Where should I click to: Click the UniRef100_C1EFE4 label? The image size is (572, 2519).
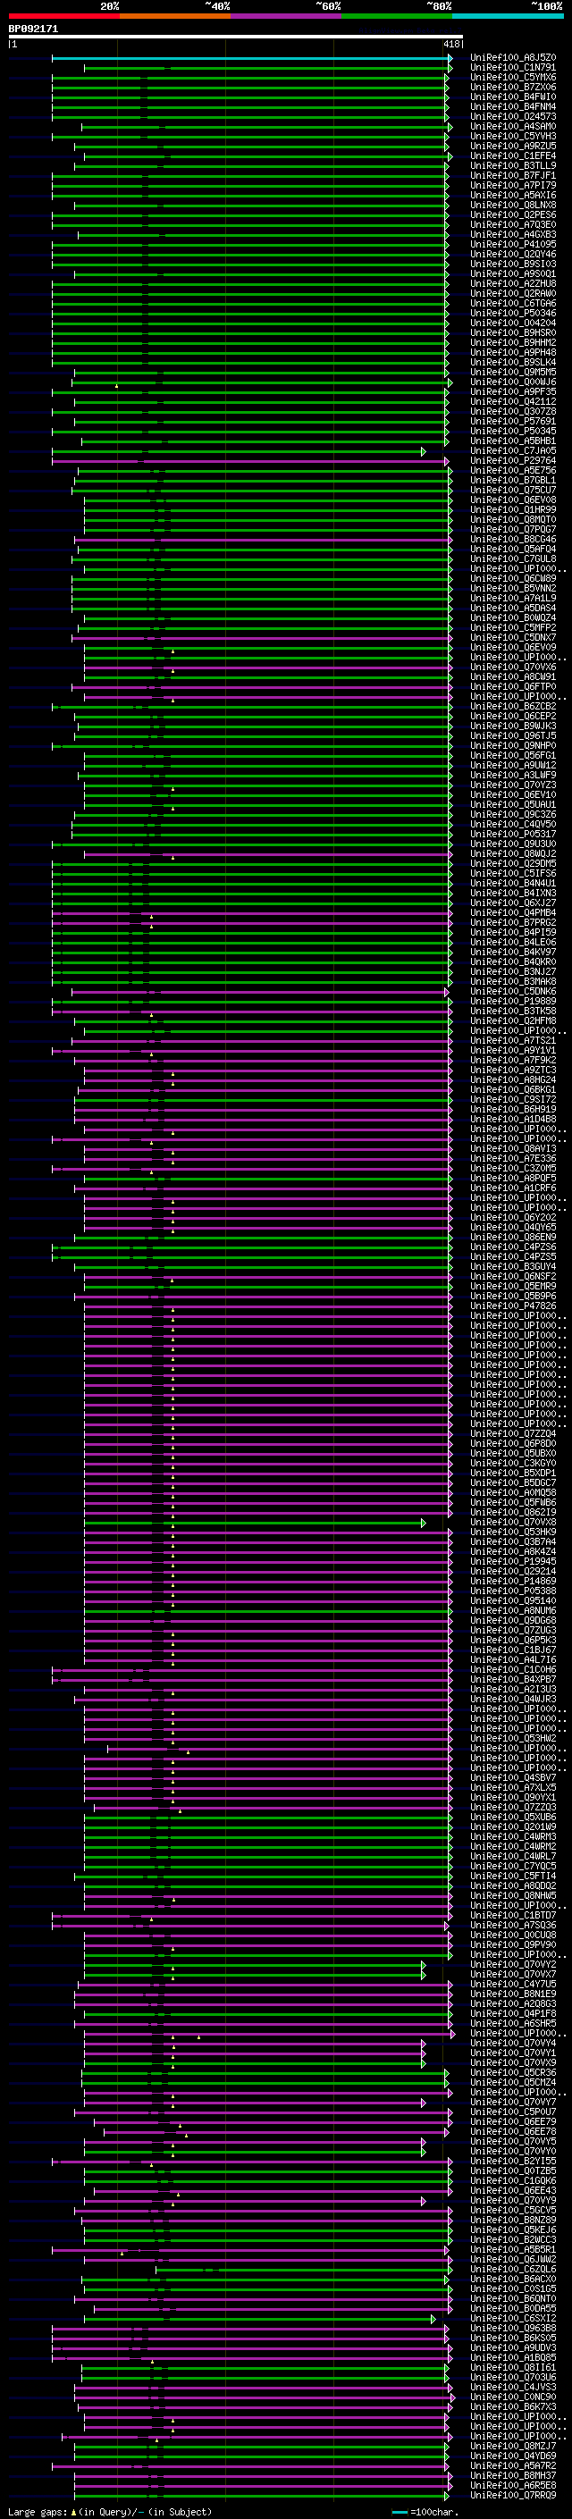[512, 155]
